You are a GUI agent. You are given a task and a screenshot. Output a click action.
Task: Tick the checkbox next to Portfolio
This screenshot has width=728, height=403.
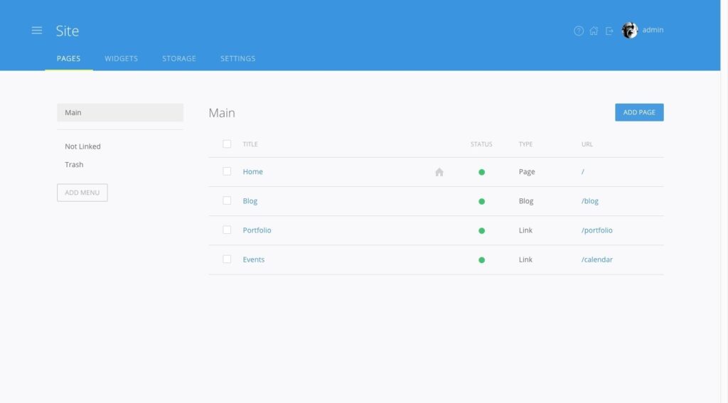[x=227, y=230]
